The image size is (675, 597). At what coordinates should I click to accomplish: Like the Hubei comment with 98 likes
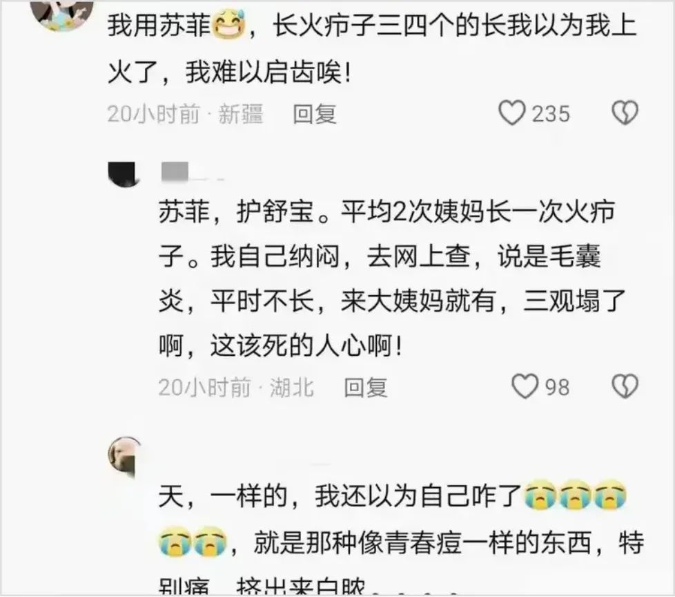coord(525,386)
